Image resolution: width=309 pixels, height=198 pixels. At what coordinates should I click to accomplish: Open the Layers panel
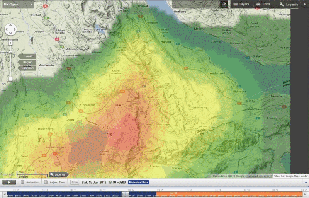click(x=241, y=4)
